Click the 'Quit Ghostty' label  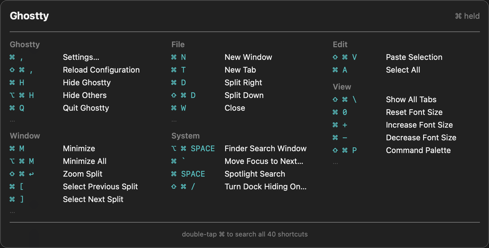point(86,108)
